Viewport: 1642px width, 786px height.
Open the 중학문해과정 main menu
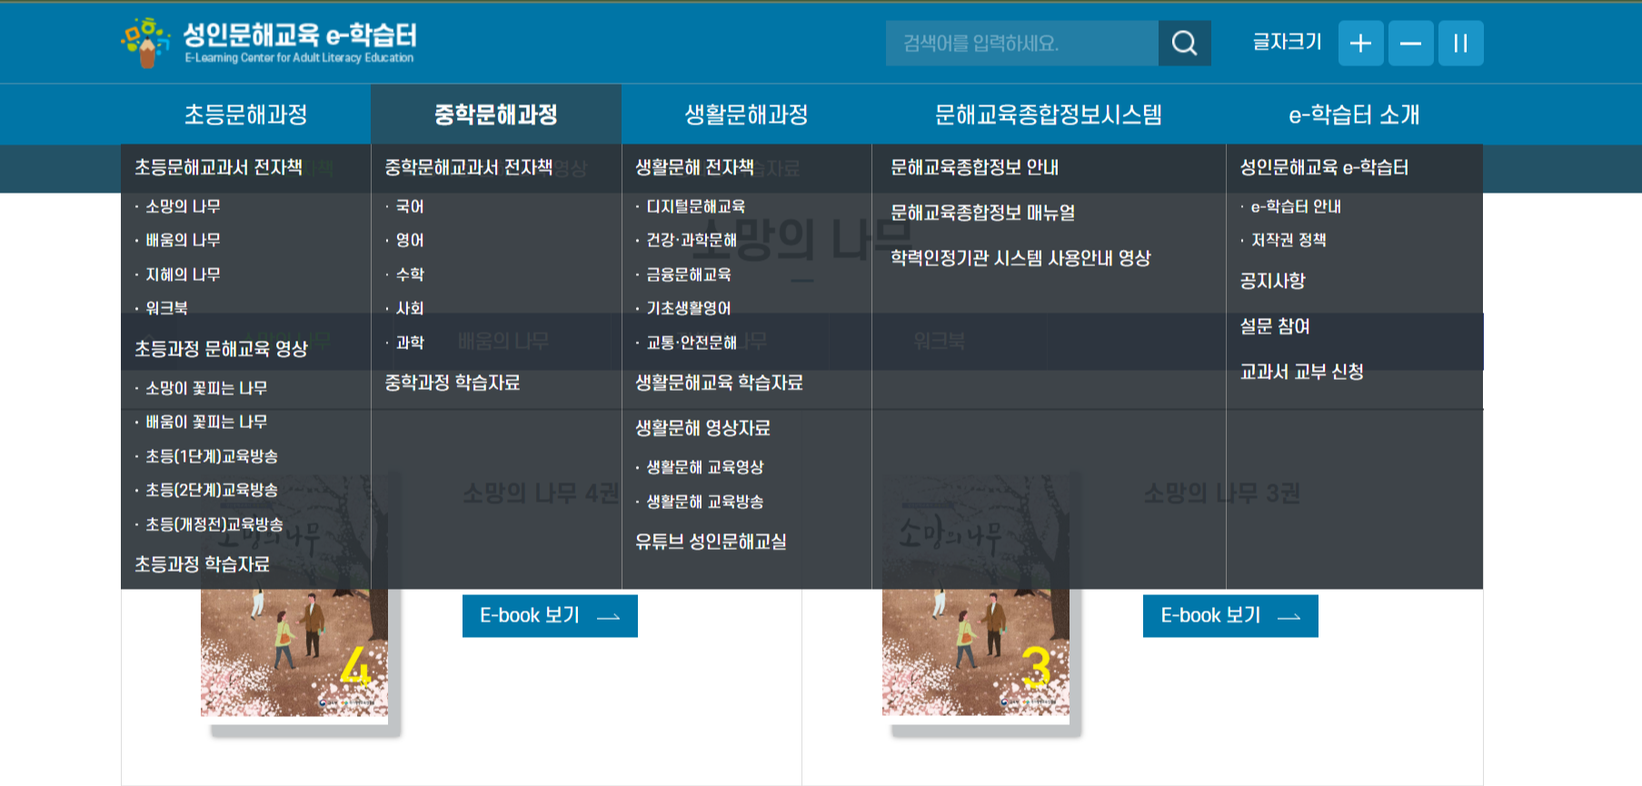[x=496, y=114]
